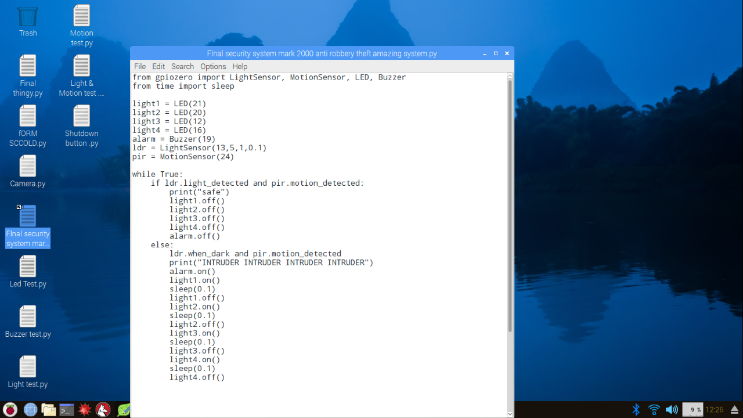The width and height of the screenshot is (743, 418).
Task: Open the Wi-Fi network list
Action: [x=654, y=409]
